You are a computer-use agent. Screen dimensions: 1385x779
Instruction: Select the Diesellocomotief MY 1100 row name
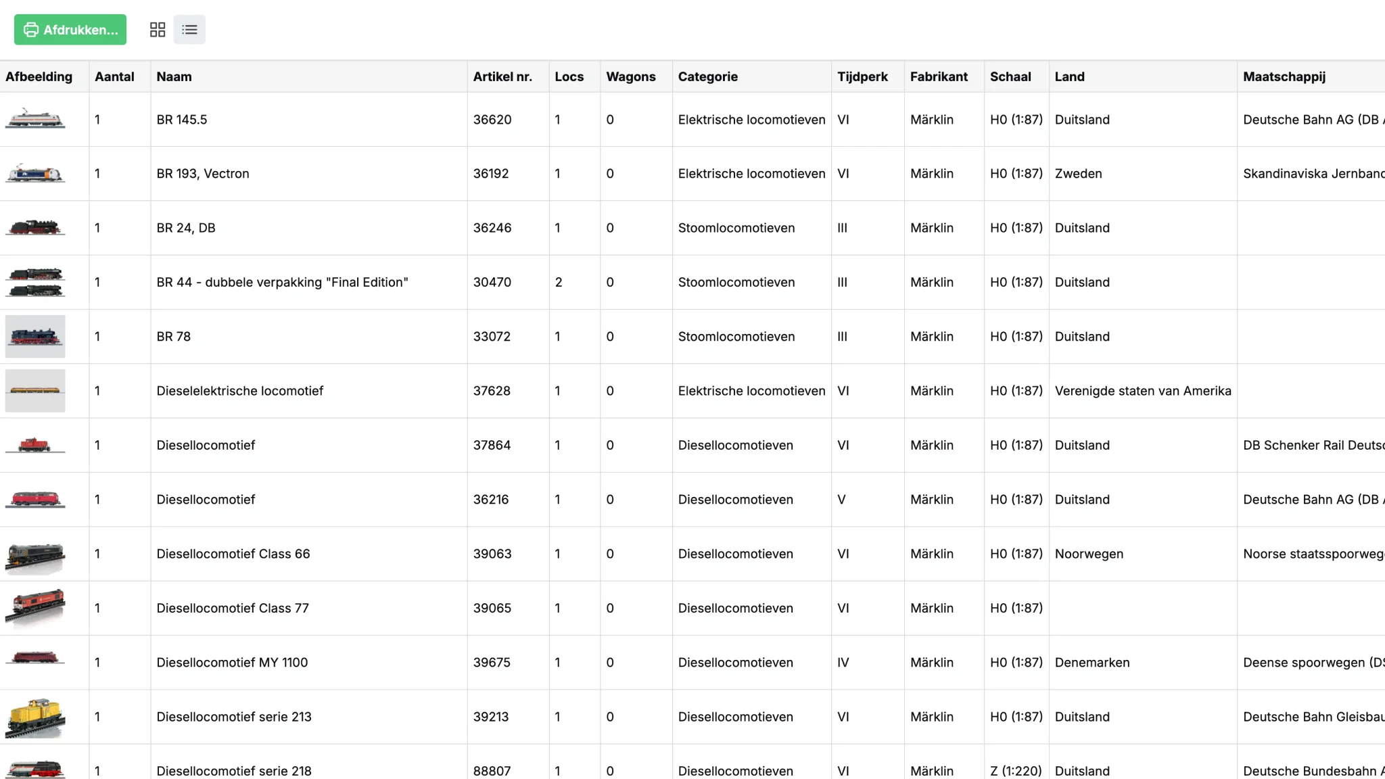(x=232, y=663)
